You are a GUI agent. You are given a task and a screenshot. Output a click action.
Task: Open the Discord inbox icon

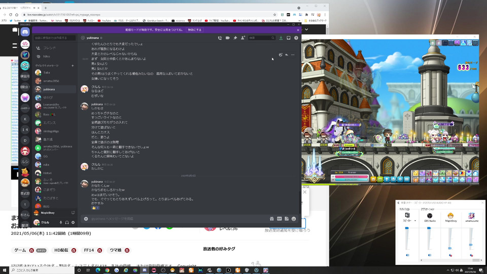289,38
